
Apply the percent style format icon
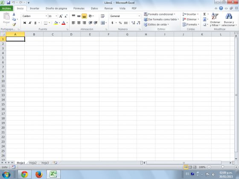(120, 23)
